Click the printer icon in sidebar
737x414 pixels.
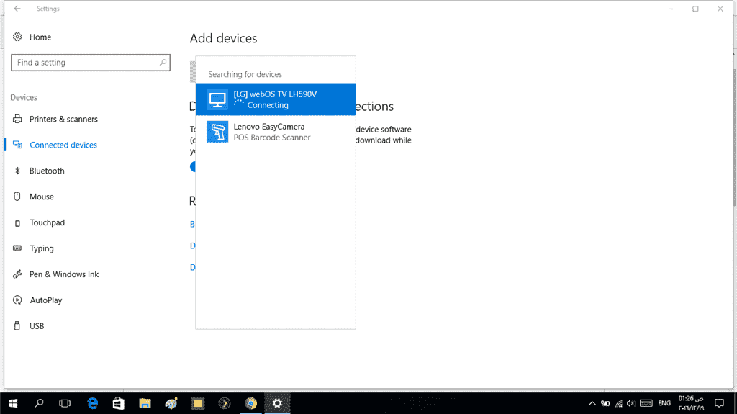pyautogui.click(x=17, y=119)
